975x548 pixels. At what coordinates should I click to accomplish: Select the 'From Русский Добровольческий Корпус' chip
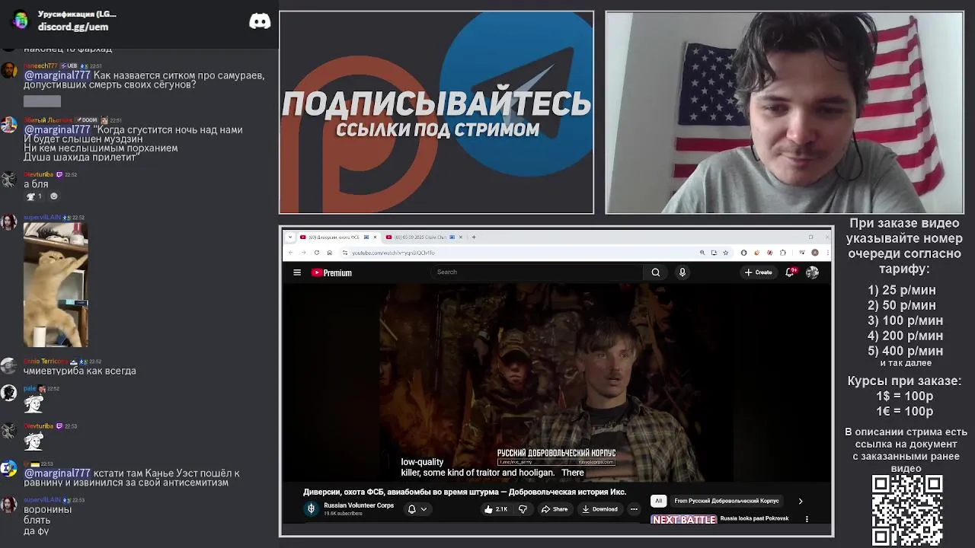pos(727,501)
